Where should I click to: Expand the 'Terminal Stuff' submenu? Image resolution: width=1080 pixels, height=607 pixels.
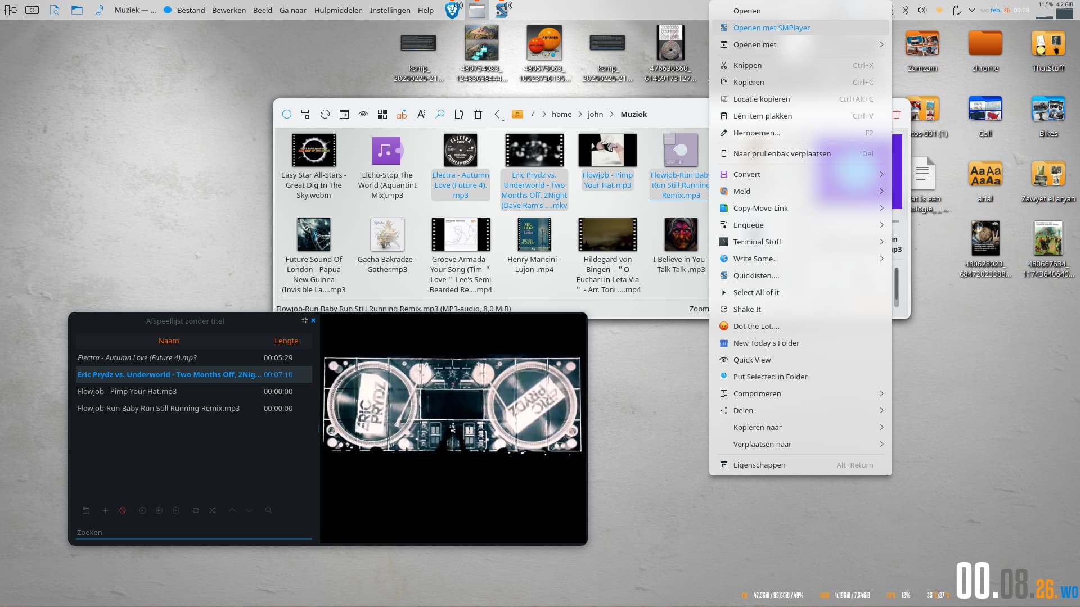tap(800, 242)
